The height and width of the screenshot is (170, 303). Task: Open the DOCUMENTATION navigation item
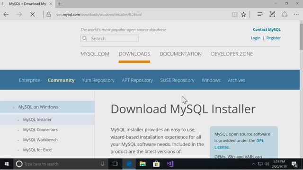(x=180, y=54)
